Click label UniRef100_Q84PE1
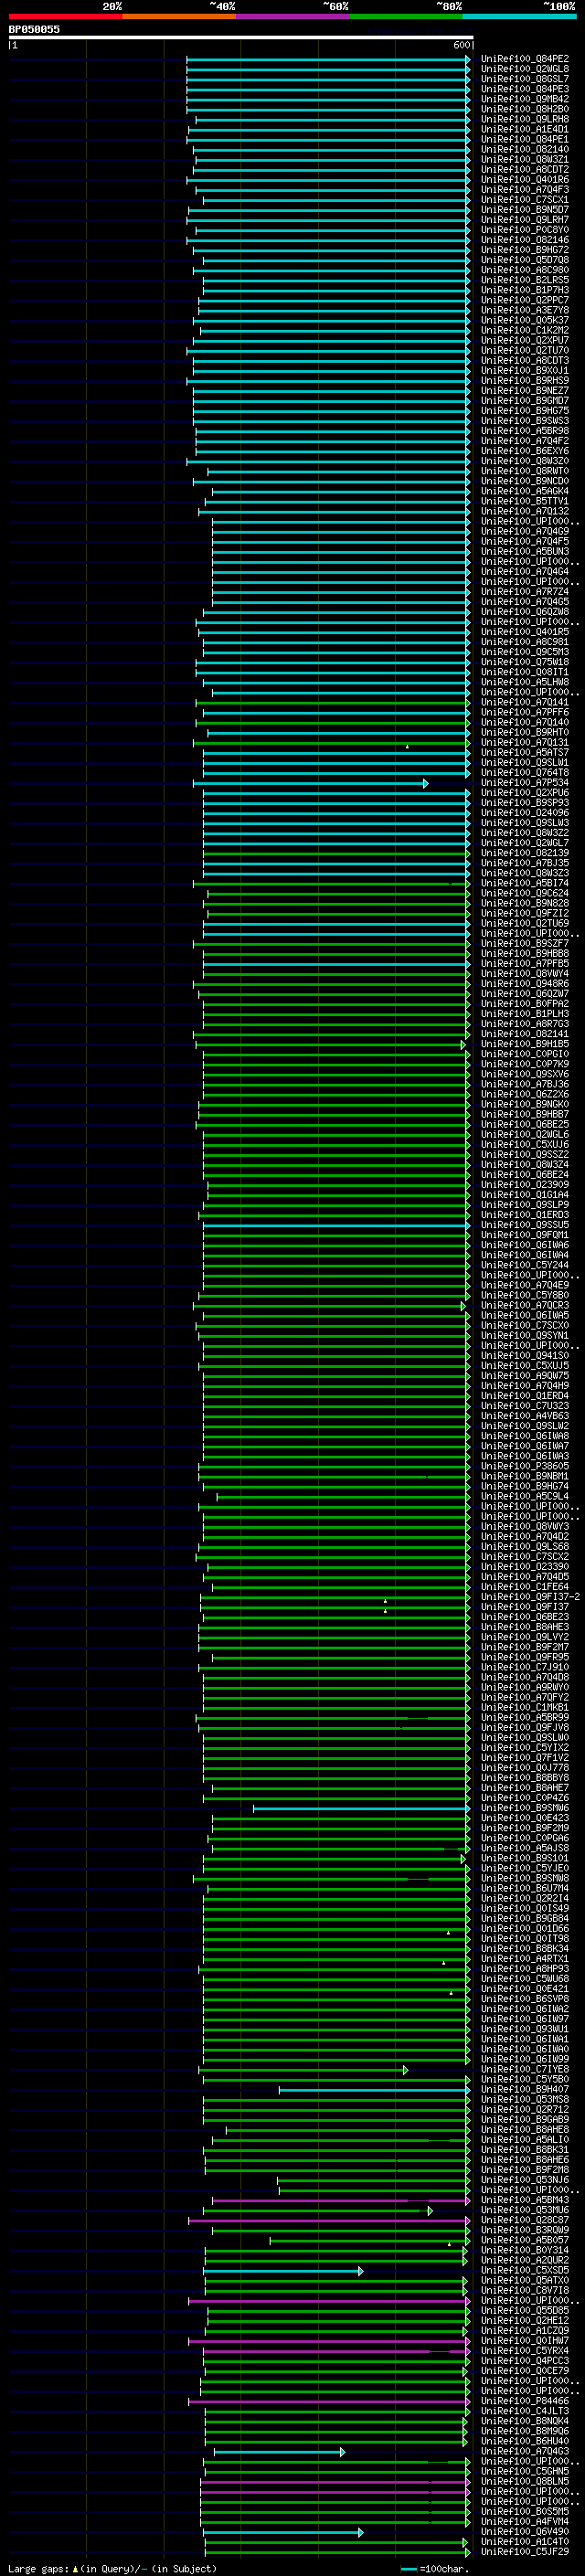 pos(525,139)
